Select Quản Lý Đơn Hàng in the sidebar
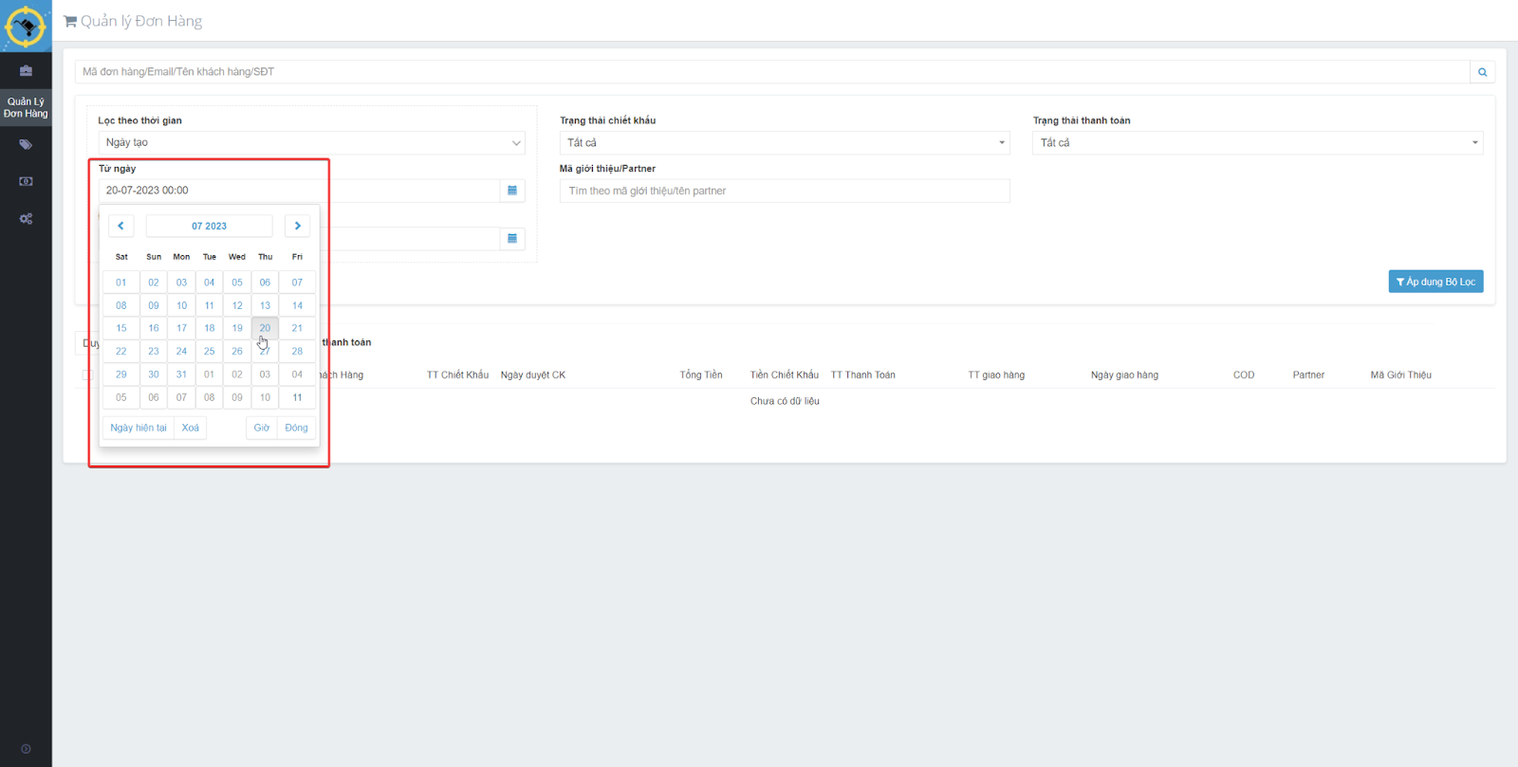 26,107
